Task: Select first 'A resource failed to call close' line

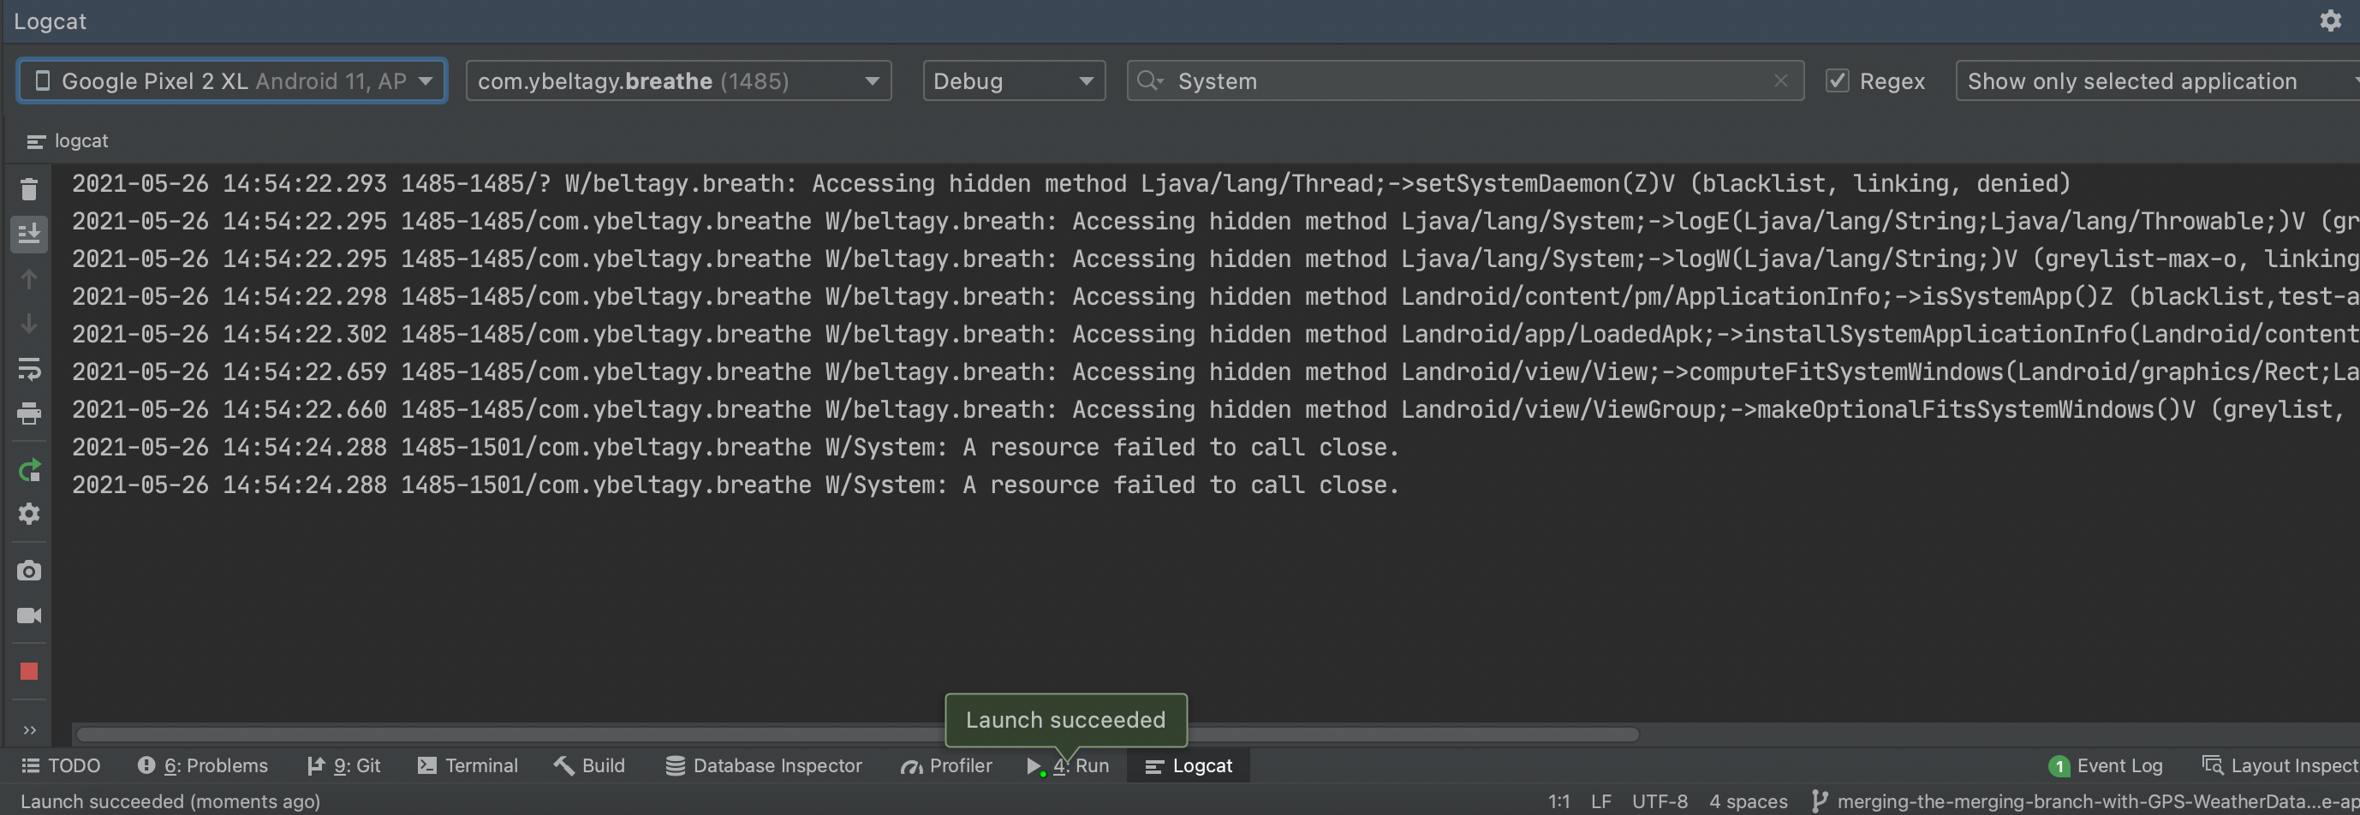Action: pyautogui.click(x=736, y=447)
